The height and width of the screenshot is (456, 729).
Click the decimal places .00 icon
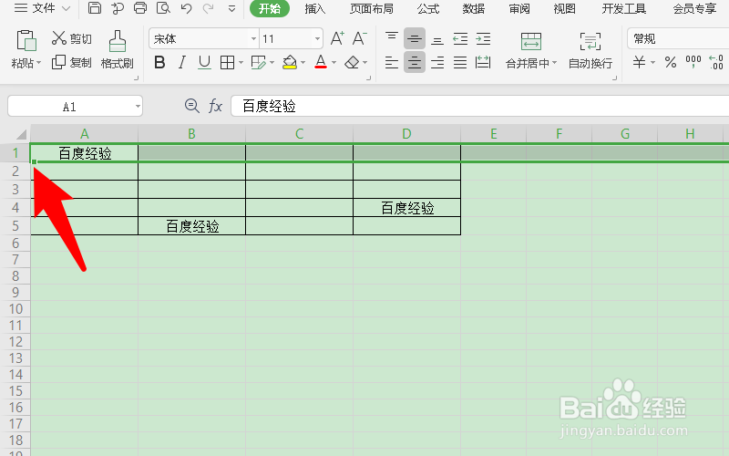click(716, 62)
